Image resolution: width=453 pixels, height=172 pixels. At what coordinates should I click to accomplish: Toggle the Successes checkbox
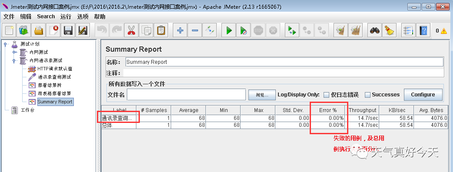point(367,95)
